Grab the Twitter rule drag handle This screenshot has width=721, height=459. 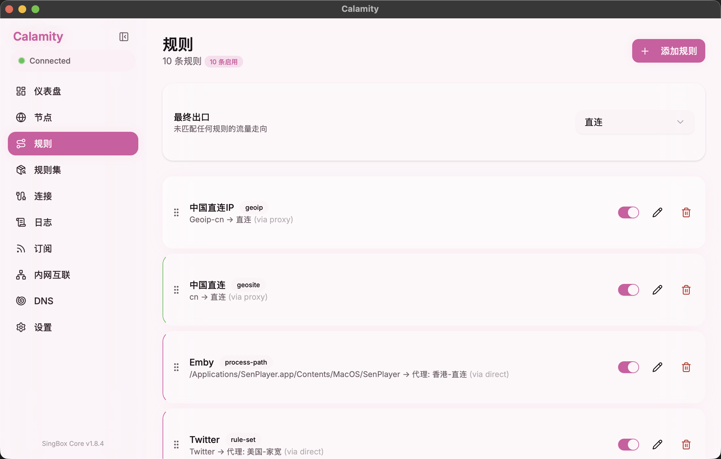pos(176,444)
